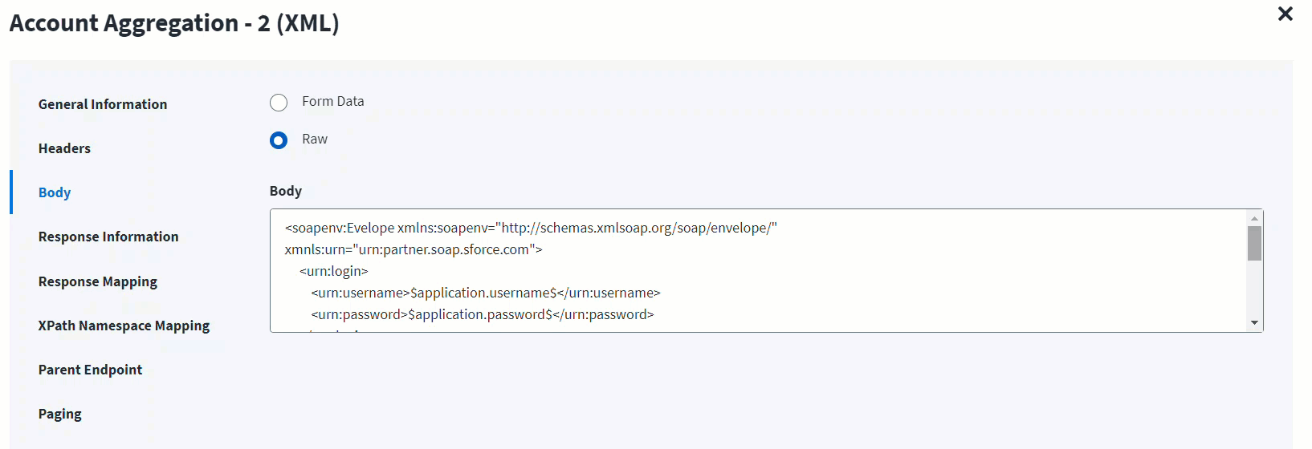
Task: Open the Paging section
Action: [60, 414]
